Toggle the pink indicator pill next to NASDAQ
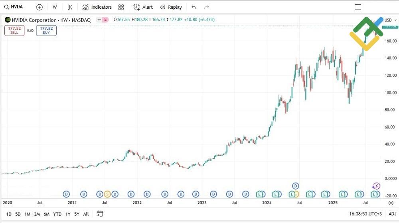Viewport: 399px width, 223px height. coord(105,20)
